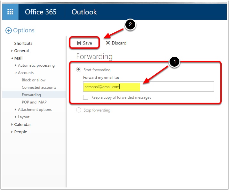The width and height of the screenshot is (229, 190).
Task: Select the People tree item label
Action: click(x=20, y=132)
